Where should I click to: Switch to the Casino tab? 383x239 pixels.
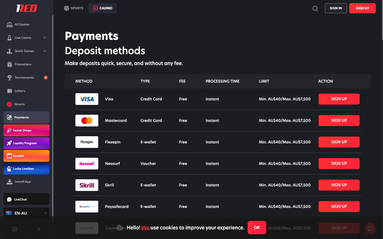102,8
